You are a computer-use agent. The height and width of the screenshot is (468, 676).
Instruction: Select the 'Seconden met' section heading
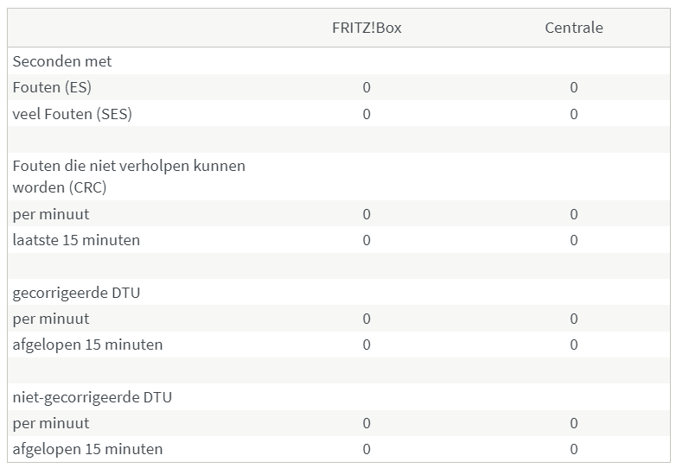pos(62,61)
